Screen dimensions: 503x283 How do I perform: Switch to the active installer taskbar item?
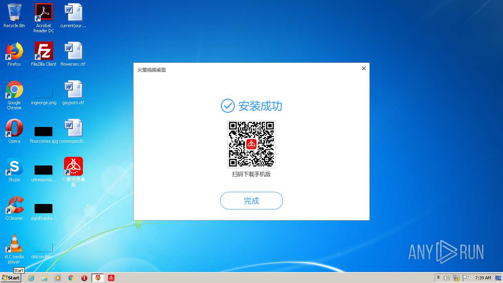(98, 278)
